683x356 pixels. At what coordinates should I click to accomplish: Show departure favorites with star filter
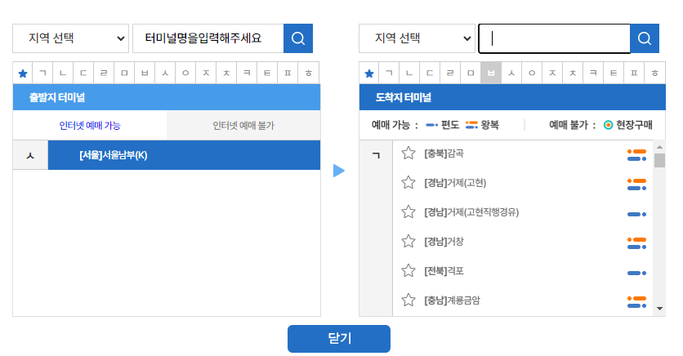[x=23, y=73]
